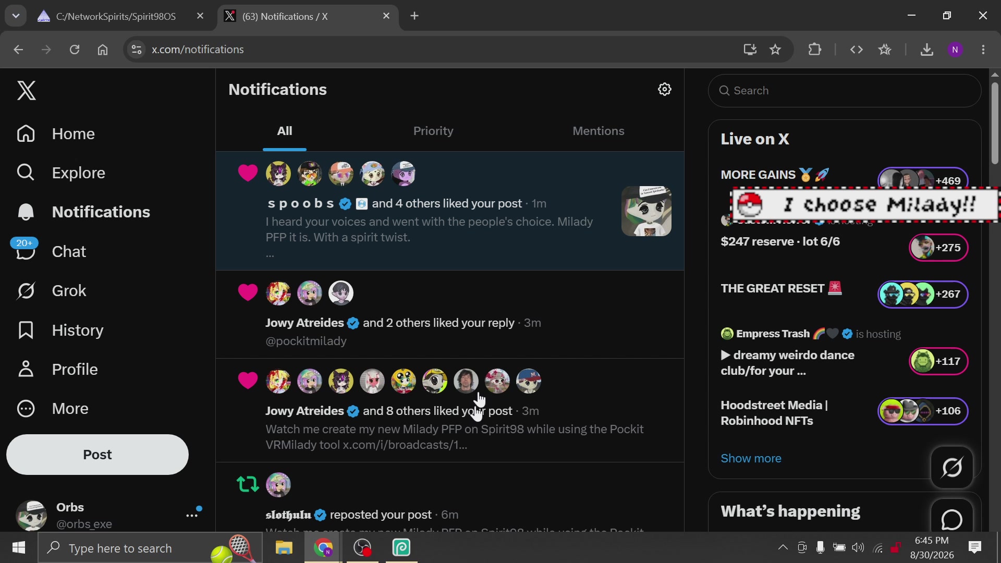The image size is (1001, 563).
Task: Open notification settings gear
Action: coord(664,89)
